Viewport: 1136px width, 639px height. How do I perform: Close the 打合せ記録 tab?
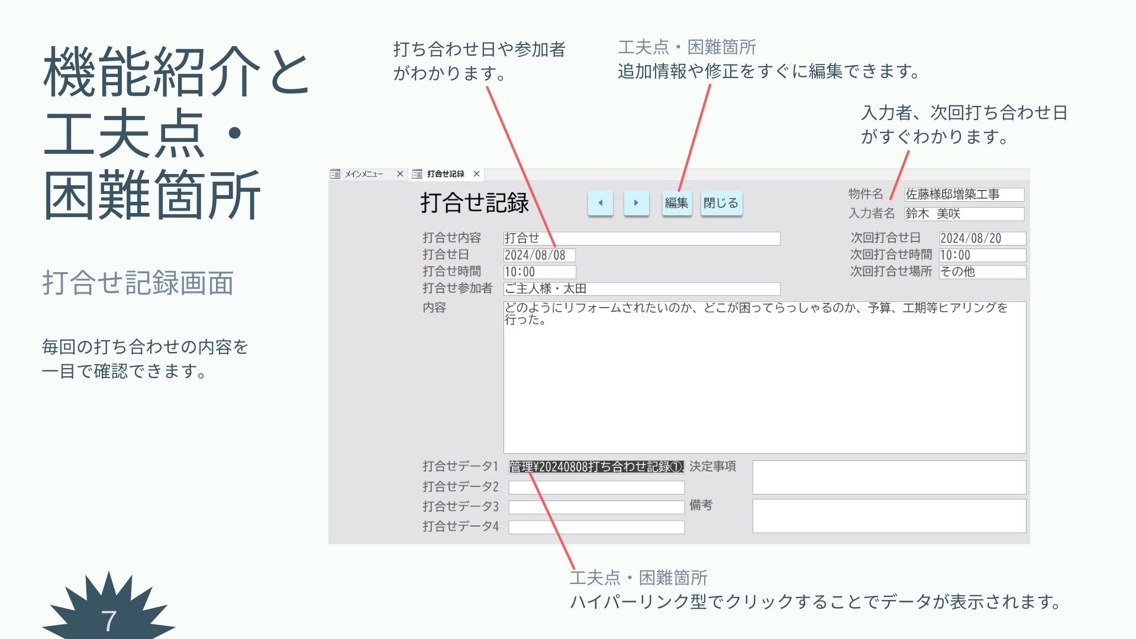click(x=476, y=174)
